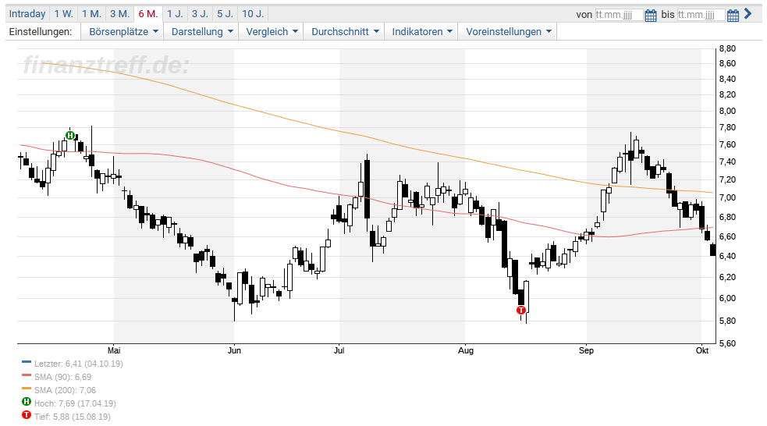This screenshot has width=767, height=426.
Task: Click the 'bis' end date input field
Action: tap(701, 15)
